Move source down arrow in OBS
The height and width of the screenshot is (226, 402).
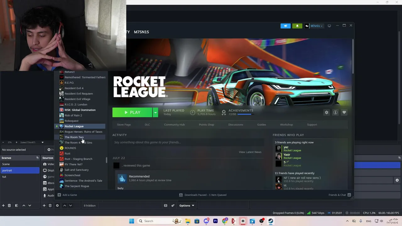70,206
